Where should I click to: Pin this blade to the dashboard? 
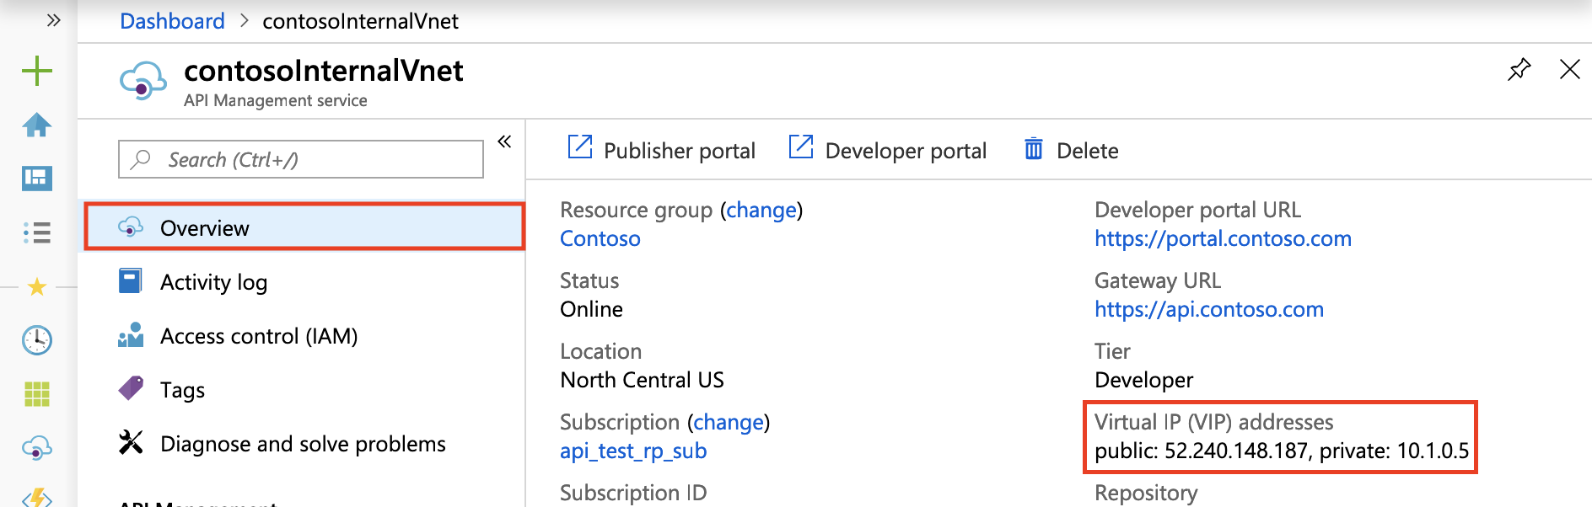[x=1519, y=69]
